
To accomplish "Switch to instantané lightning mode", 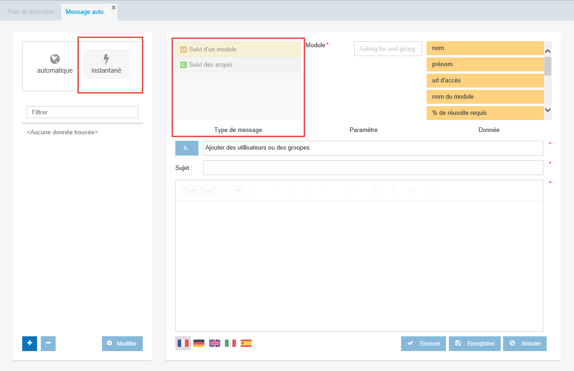I will click(106, 63).
